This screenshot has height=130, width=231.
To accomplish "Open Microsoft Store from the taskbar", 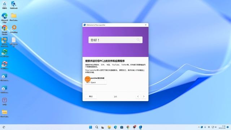I will coord(122,127).
